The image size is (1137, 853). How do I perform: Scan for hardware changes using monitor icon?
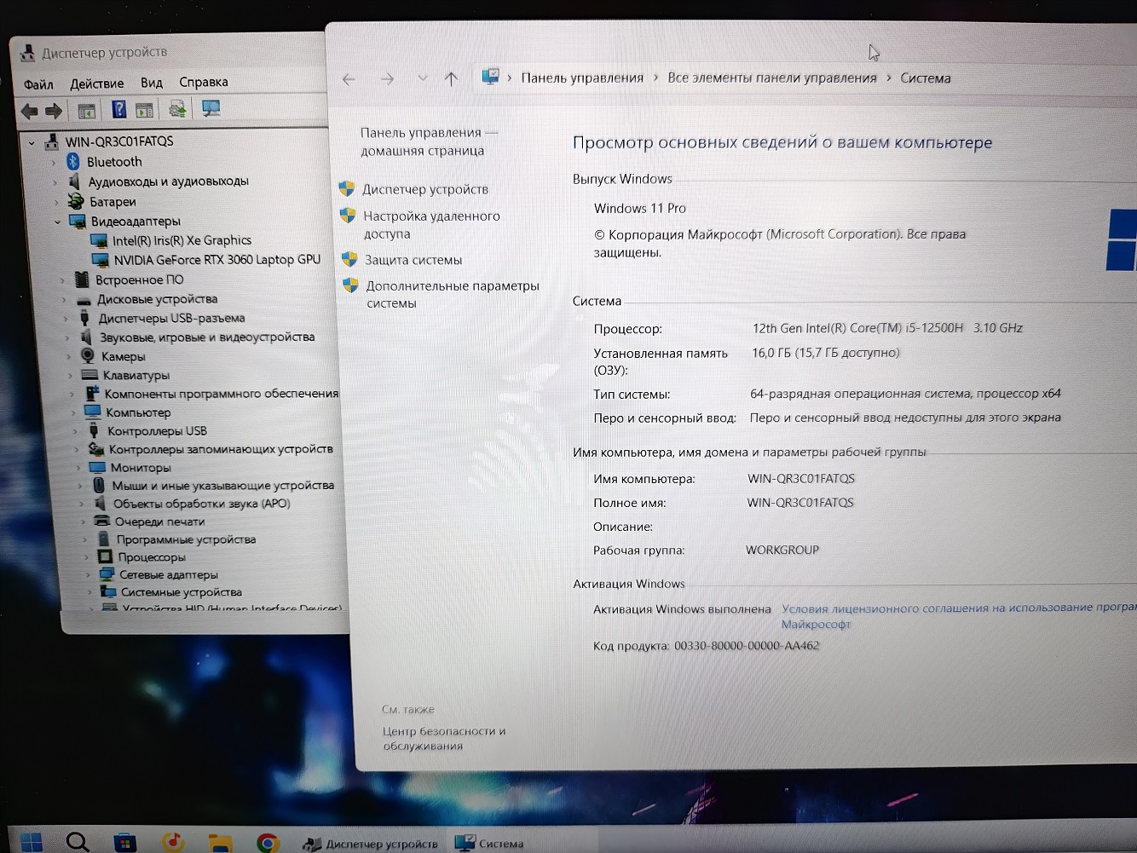(x=211, y=108)
